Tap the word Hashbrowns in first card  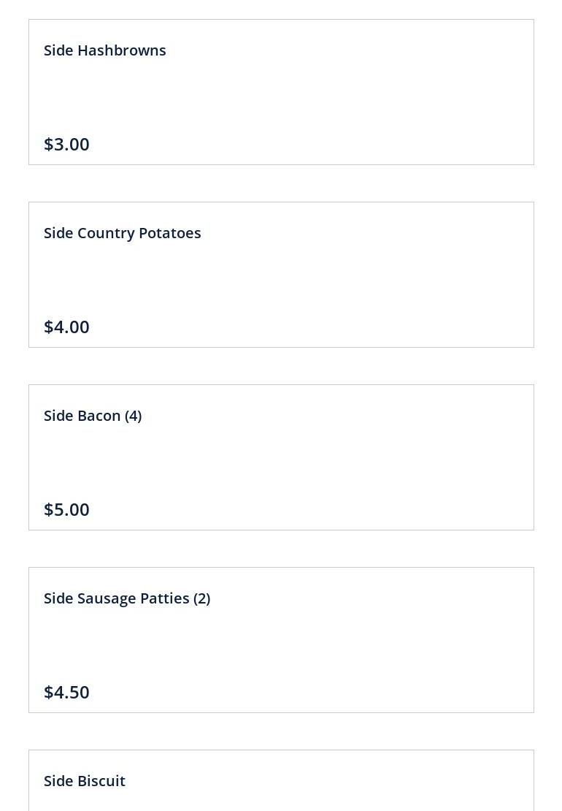pos(122,50)
